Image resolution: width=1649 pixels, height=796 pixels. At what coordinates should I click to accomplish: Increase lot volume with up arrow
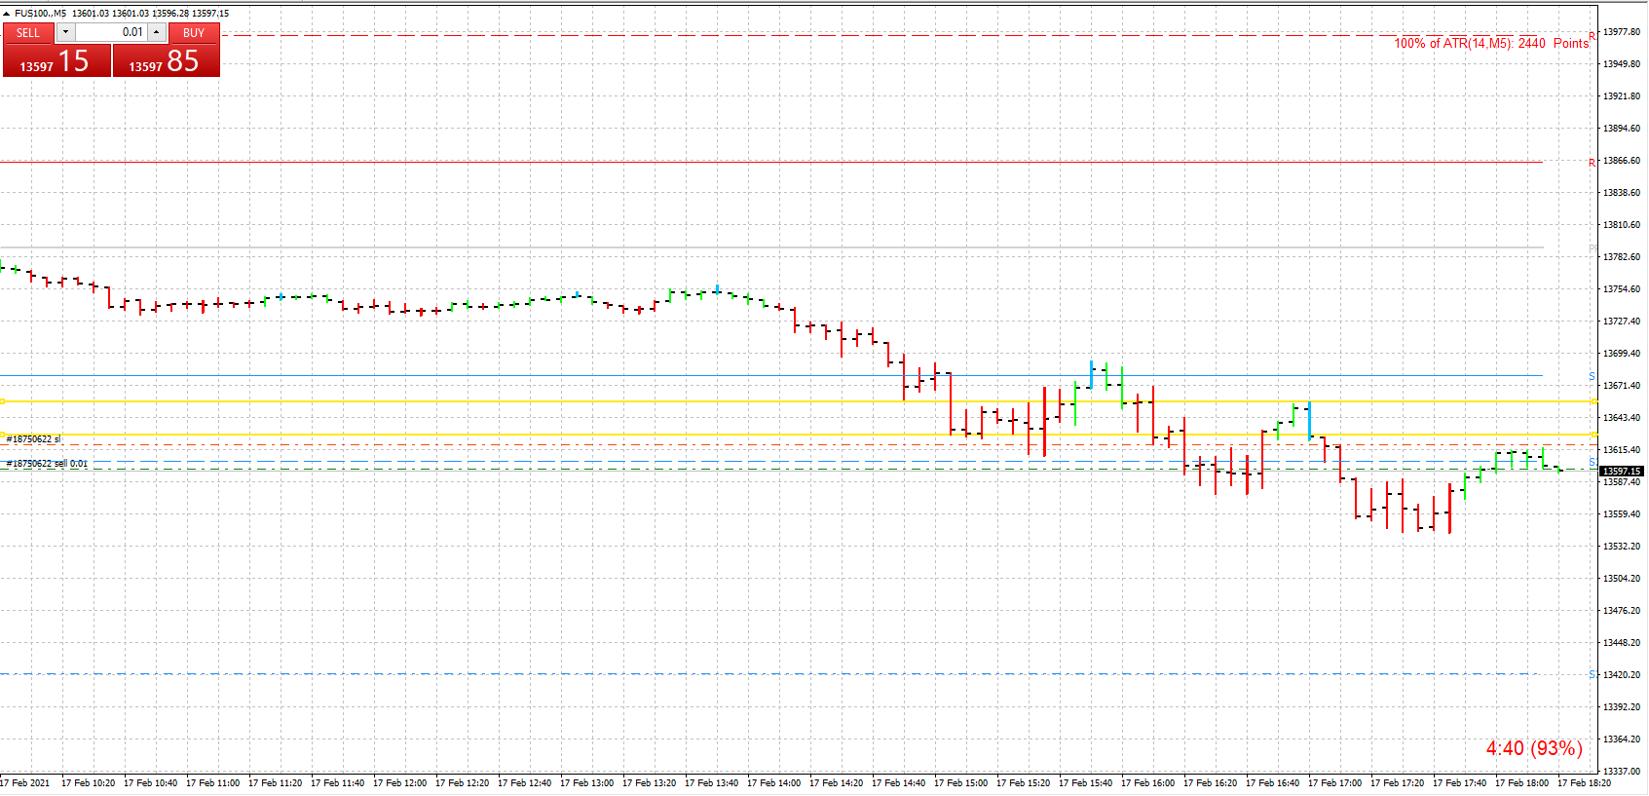pyautogui.click(x=156, y=32)
